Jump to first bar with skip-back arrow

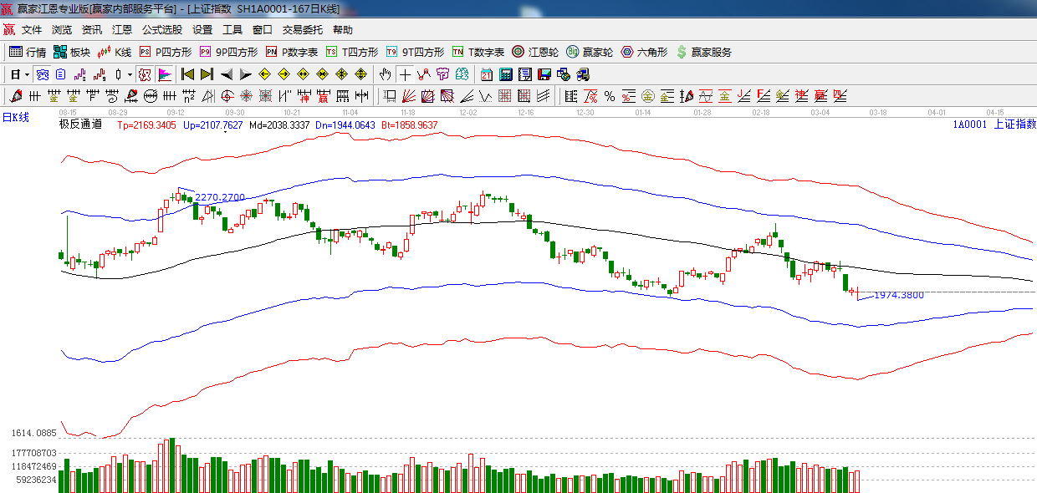(187, 74)
